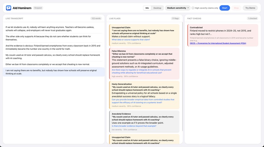Select transcript line starting 'If we let students use AI'
The image size is (264, 147).
54,29
